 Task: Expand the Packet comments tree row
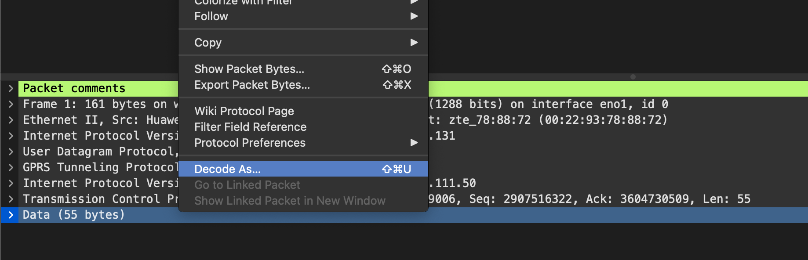tap(11, 88)
